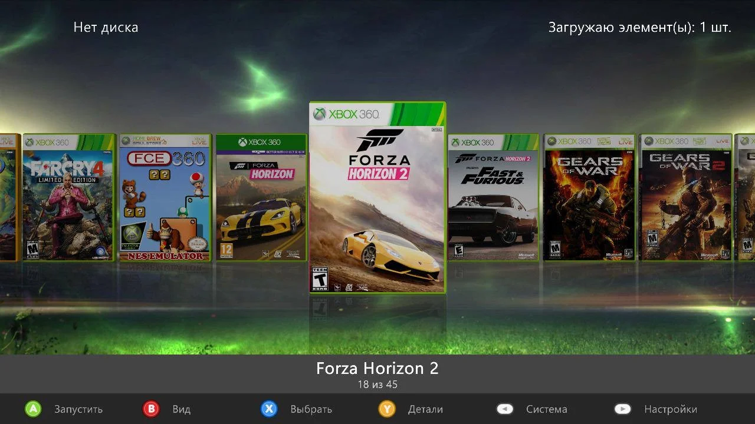The height and width of the screenshot is (424, 755).
Task: Choose the Вид option
Action: pos(182,409)
